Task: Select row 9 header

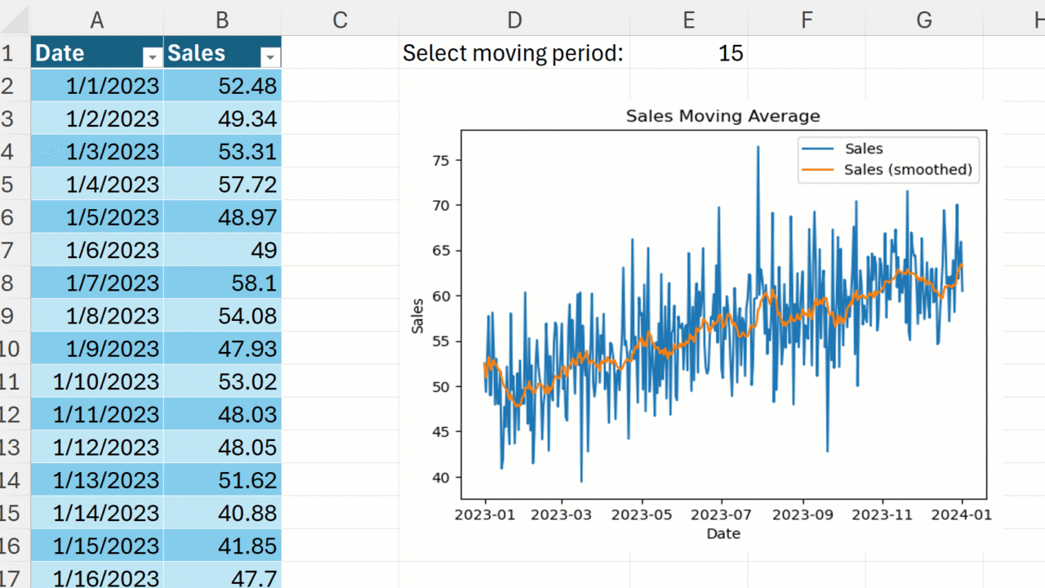Action: click(x=8, y=316)
